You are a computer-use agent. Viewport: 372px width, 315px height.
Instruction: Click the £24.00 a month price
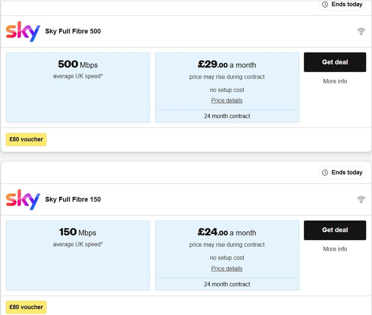point(227,233)
